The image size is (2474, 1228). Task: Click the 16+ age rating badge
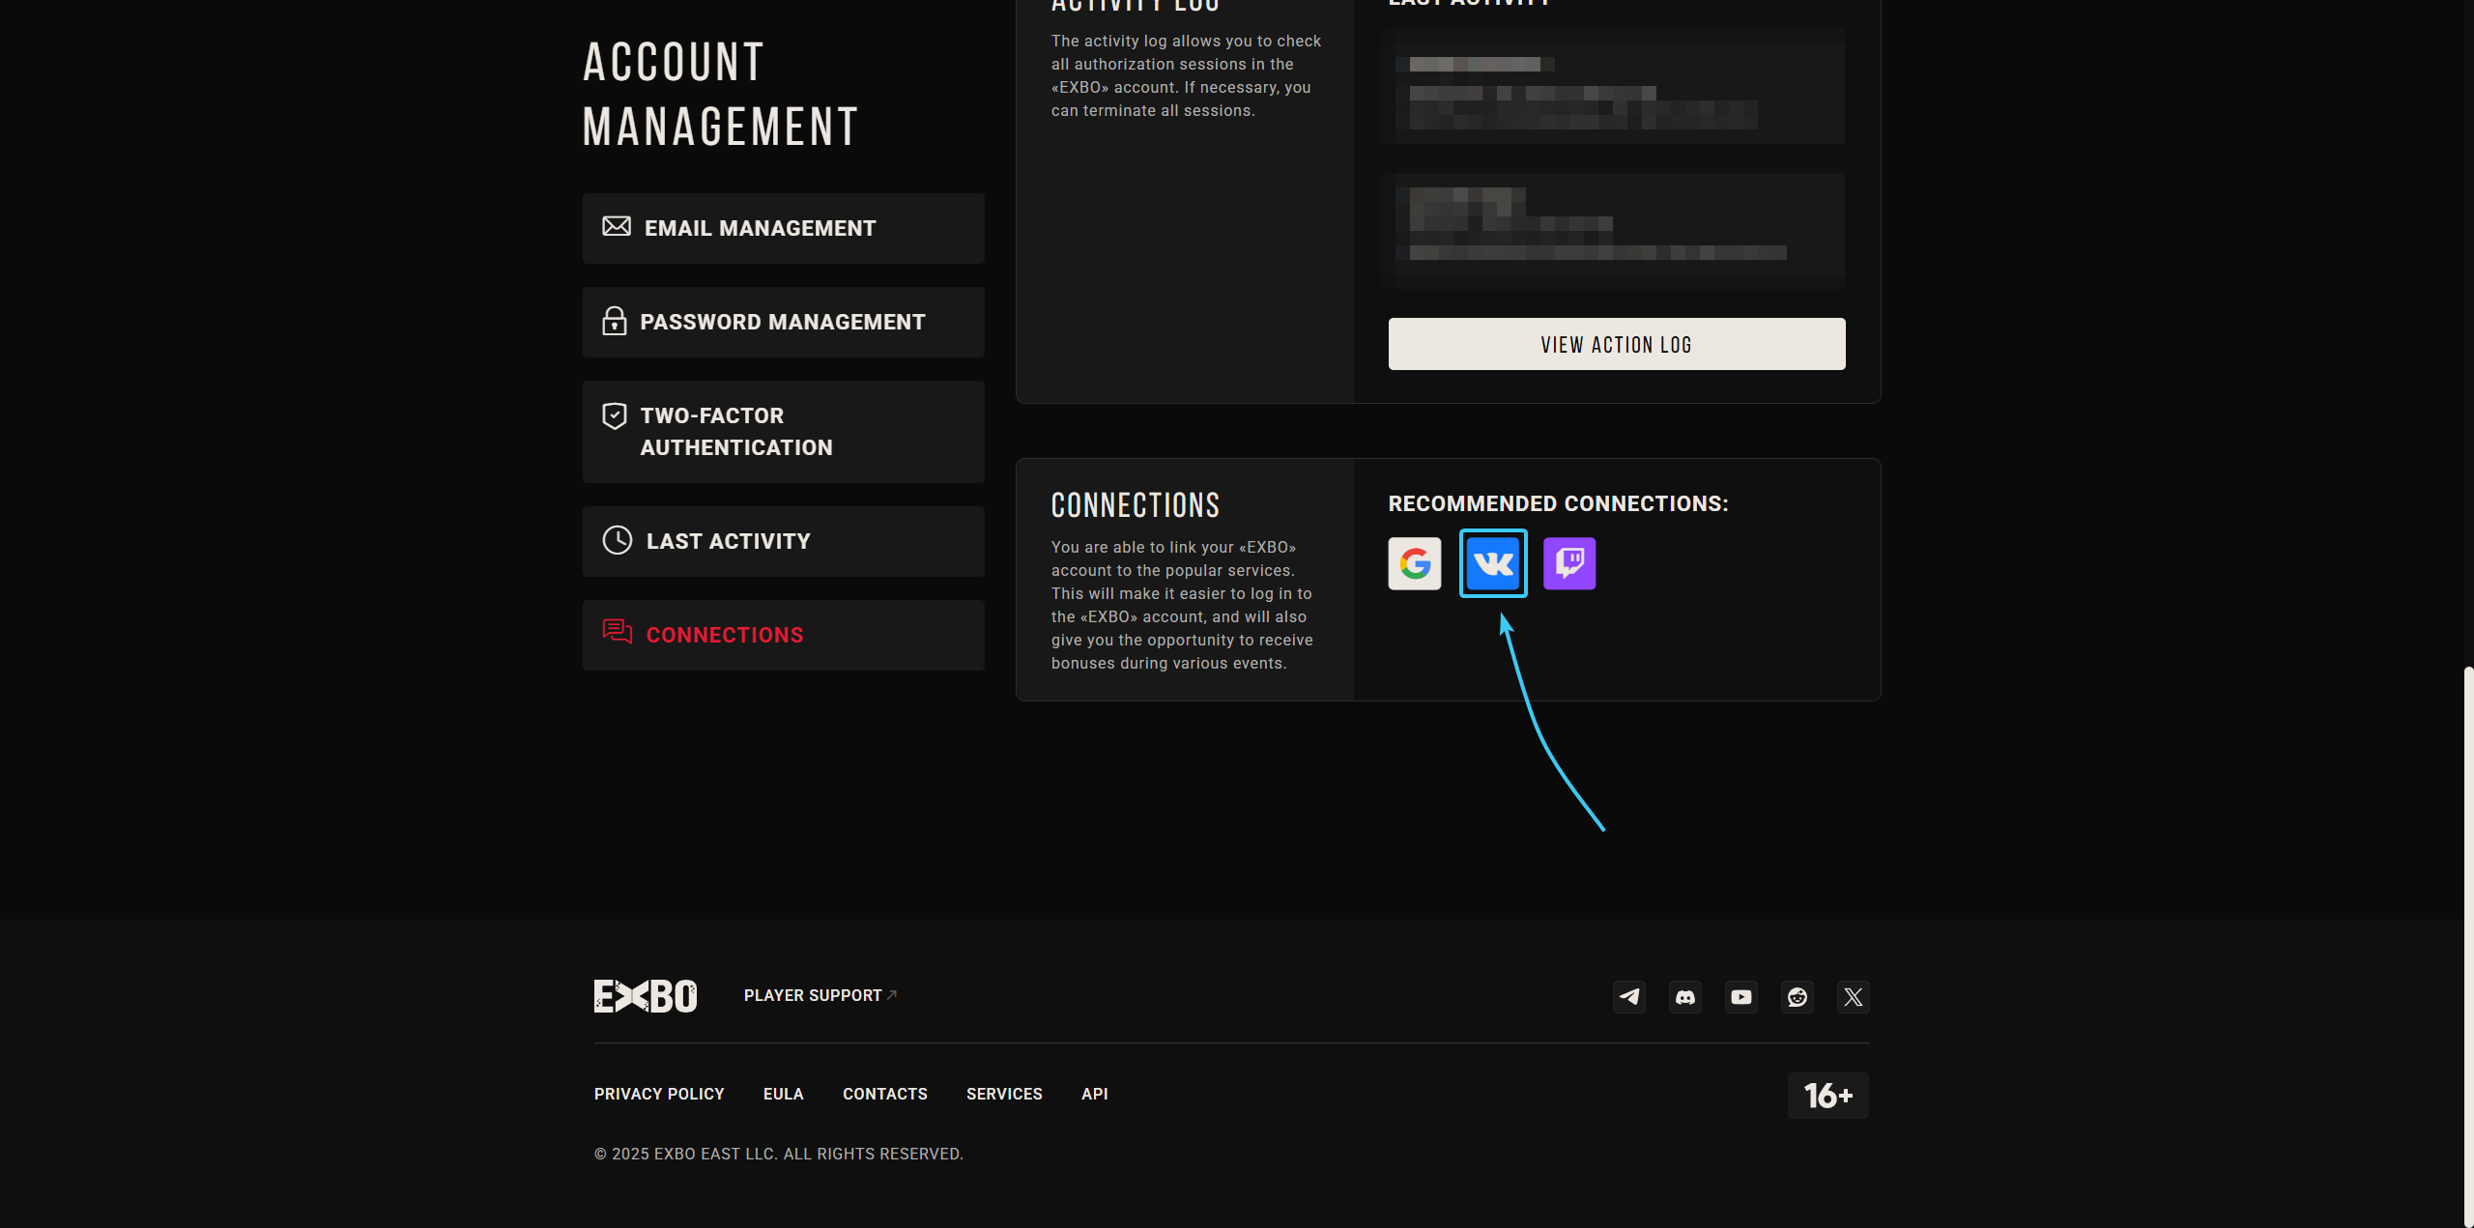point(1828,1096)
